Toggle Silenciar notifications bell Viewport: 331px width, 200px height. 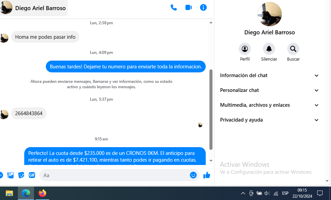269,49
